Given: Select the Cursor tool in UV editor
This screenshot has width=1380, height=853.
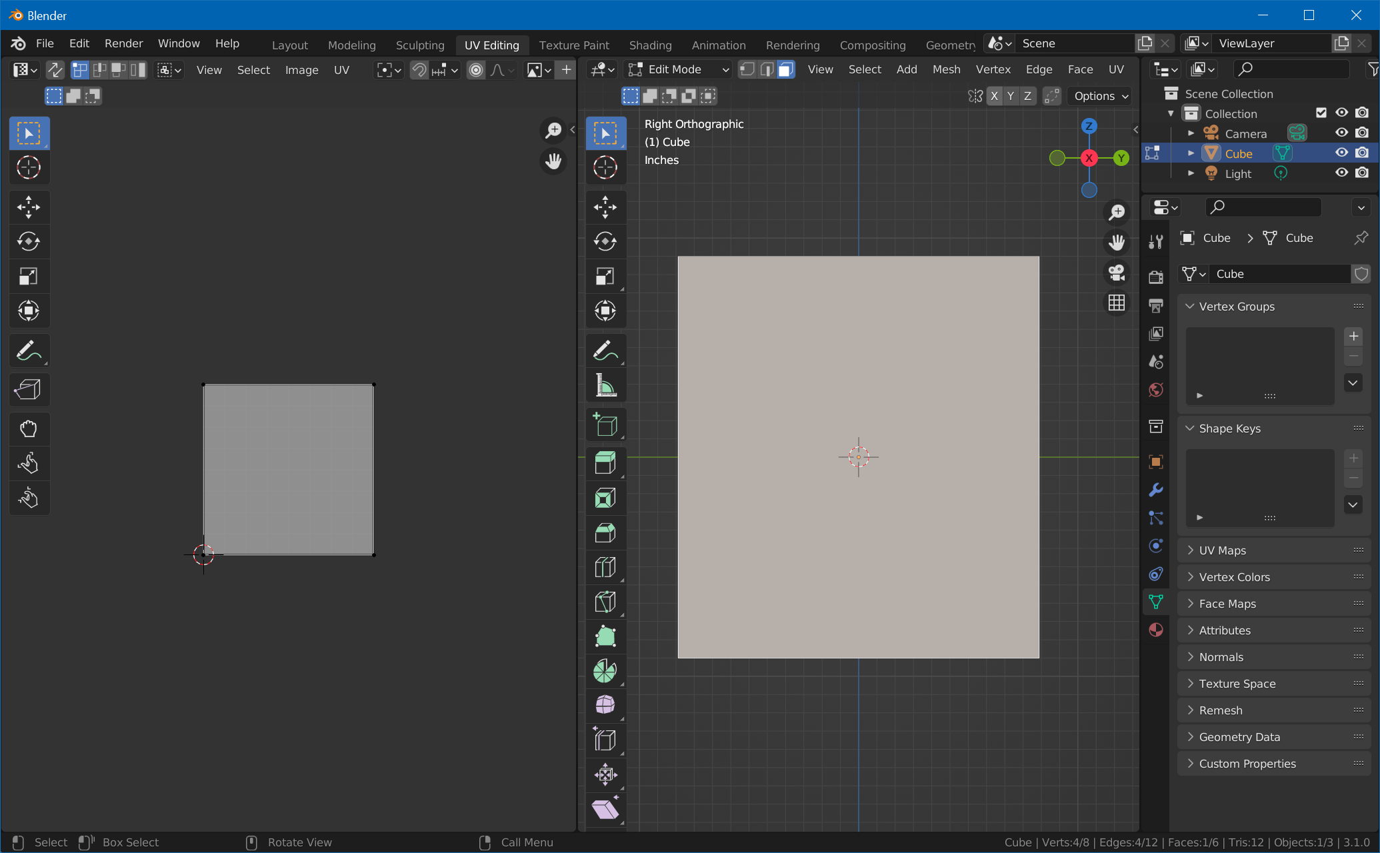Looking at the screenshot, I should point(27,167).
